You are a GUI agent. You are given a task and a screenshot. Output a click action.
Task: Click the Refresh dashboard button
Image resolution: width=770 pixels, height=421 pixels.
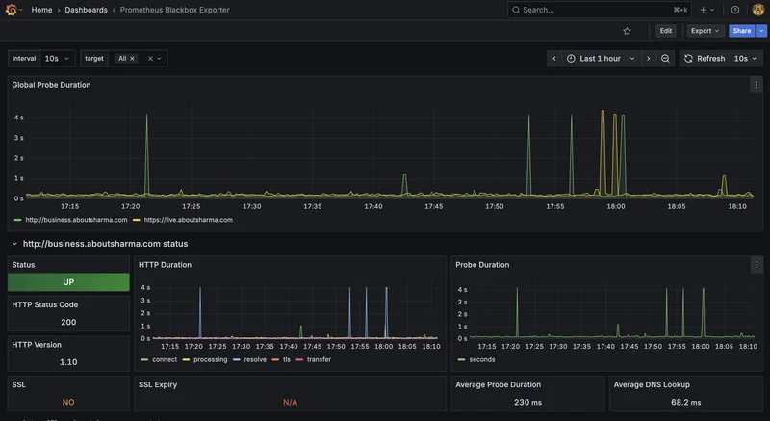point(705,59)
